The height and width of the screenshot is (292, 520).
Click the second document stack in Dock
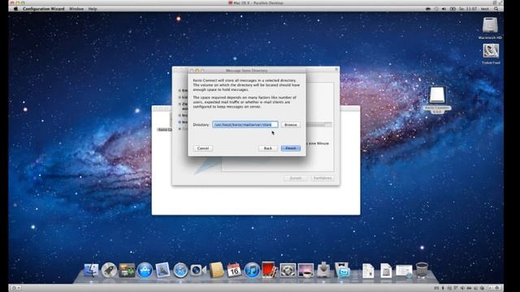[x=386, y=270]
